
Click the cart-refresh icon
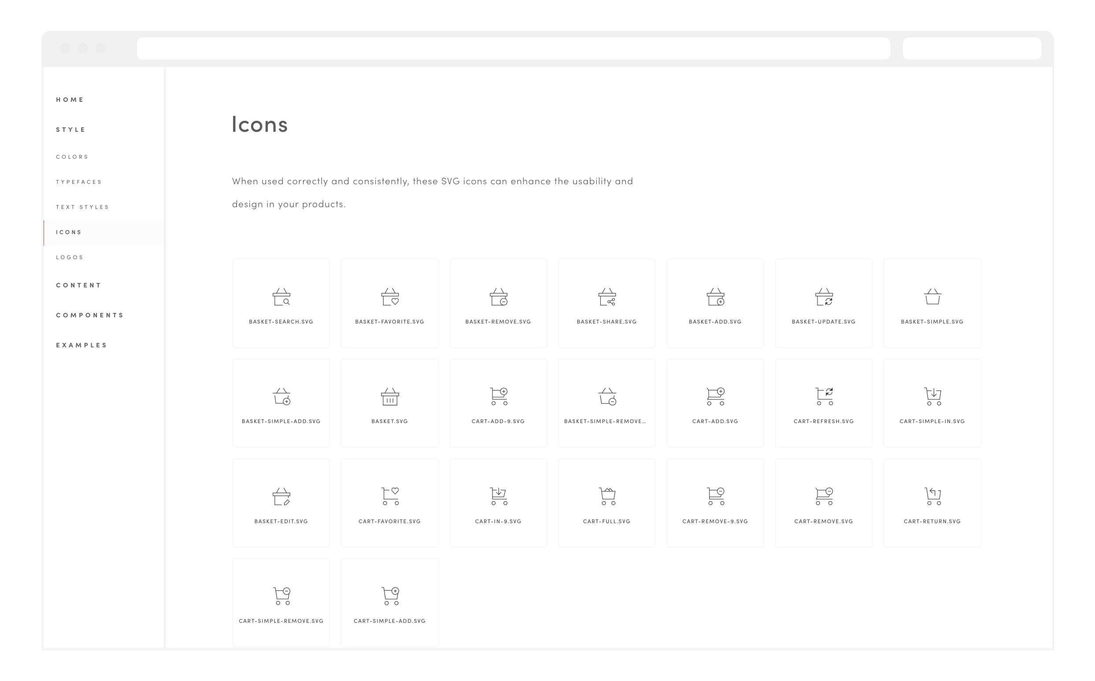point(824,396)
